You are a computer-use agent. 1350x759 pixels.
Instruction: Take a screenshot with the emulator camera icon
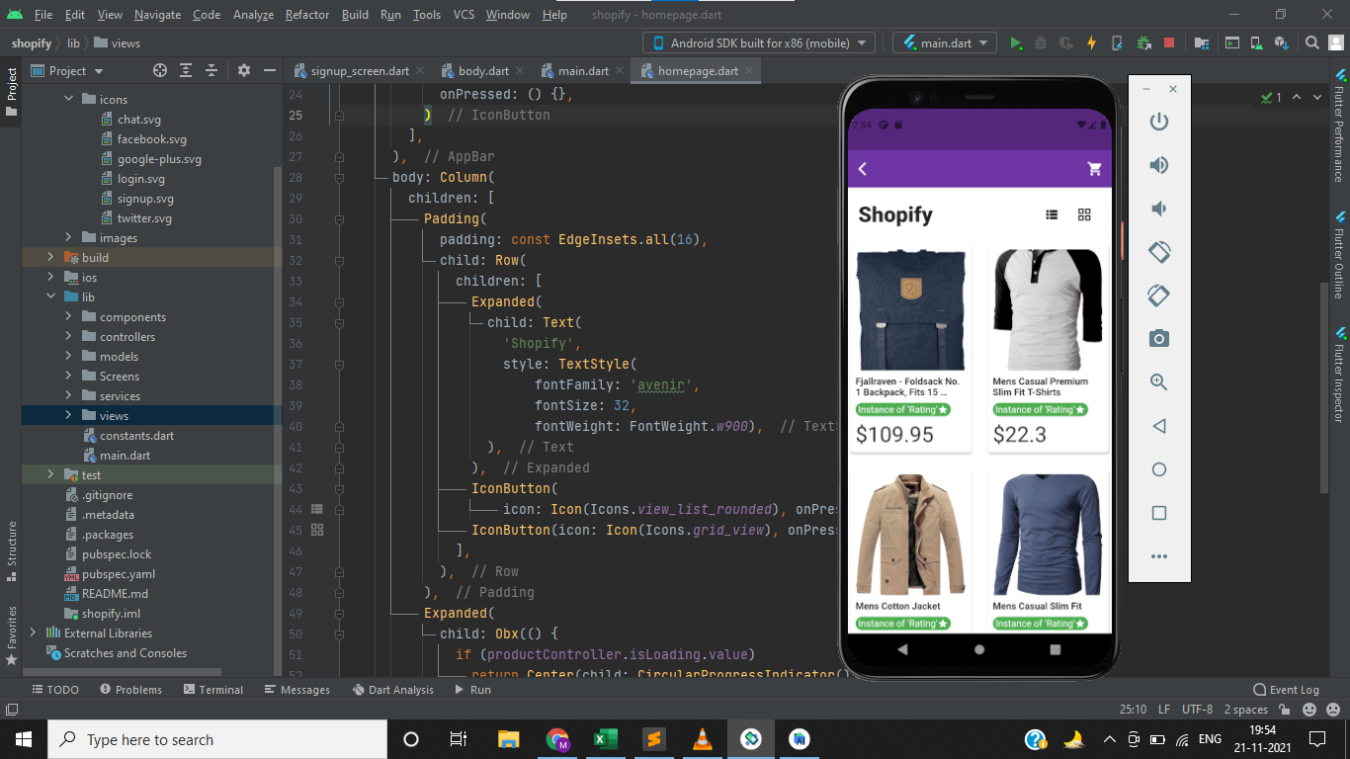(1158, 339)
